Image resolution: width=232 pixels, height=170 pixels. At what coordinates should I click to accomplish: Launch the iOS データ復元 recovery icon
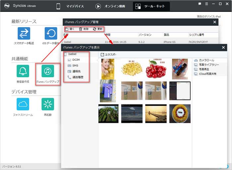point(51,33)
